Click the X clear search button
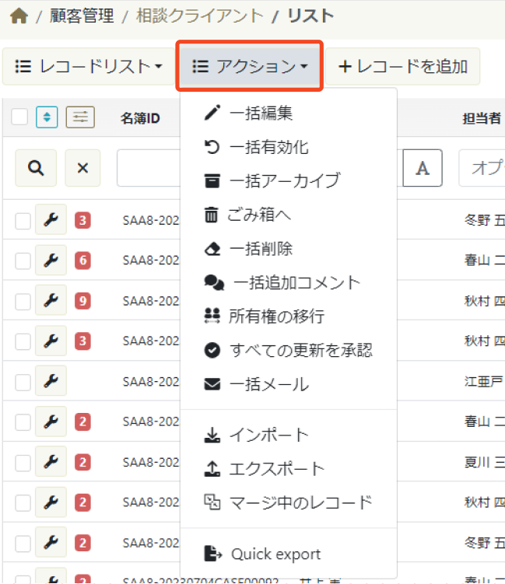 pyautogui.click(x=82, y=168)
